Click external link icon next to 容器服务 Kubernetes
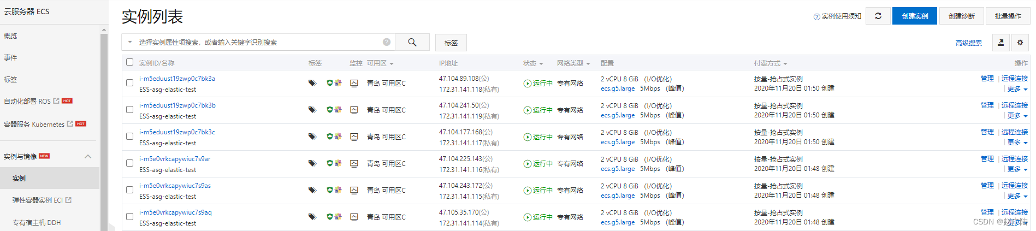1036x231 pixels. [70, 124]
